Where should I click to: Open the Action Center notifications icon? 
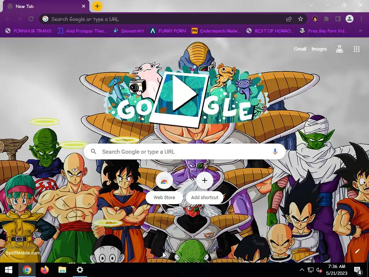click(x=358, y=270)
